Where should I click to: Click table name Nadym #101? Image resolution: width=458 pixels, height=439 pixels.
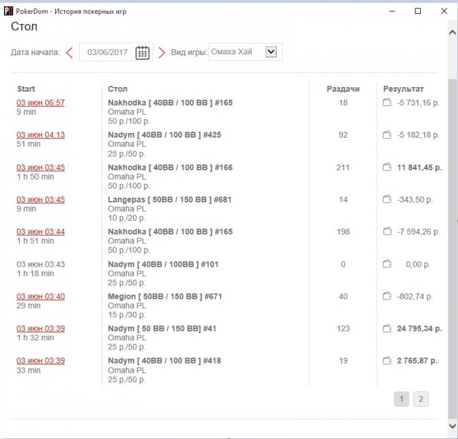pyautogui.click(x=164, y=265)
